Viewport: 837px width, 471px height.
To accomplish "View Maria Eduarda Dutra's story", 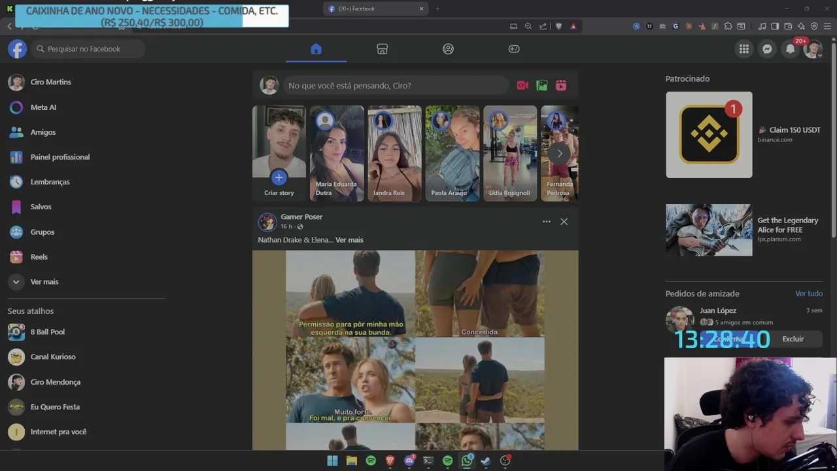I will pyautogui.click(x=337, y=153).
